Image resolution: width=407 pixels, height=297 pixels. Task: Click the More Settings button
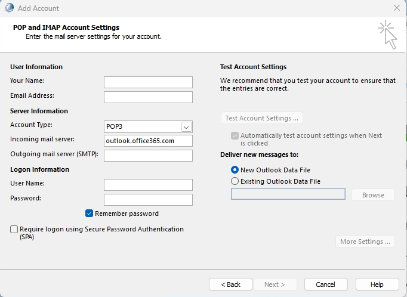coord(365,242)
